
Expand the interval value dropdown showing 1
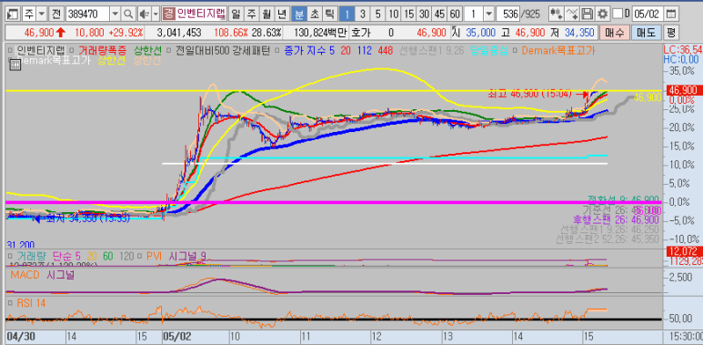click(x=488, y=14)
